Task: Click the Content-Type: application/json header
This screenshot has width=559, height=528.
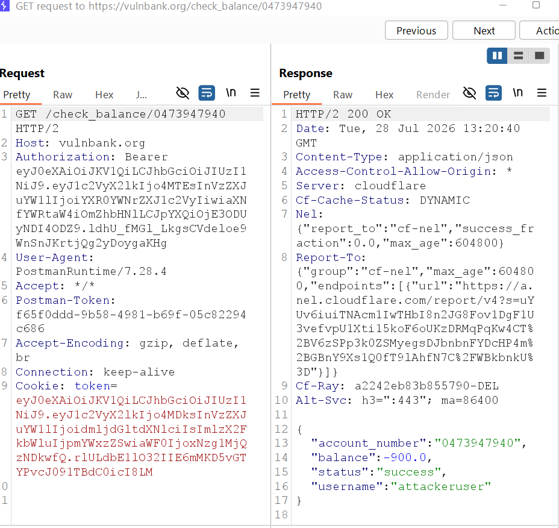Action: tap(404, 157)
